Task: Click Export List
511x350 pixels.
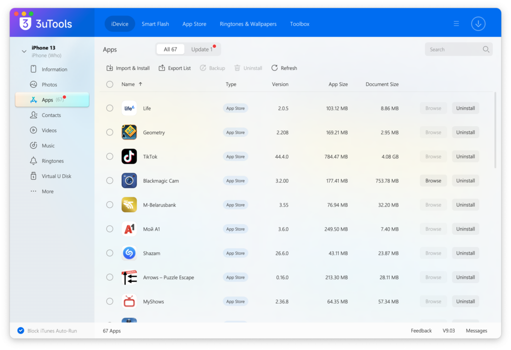Action: pyautogui.click(x=175, y=68)
